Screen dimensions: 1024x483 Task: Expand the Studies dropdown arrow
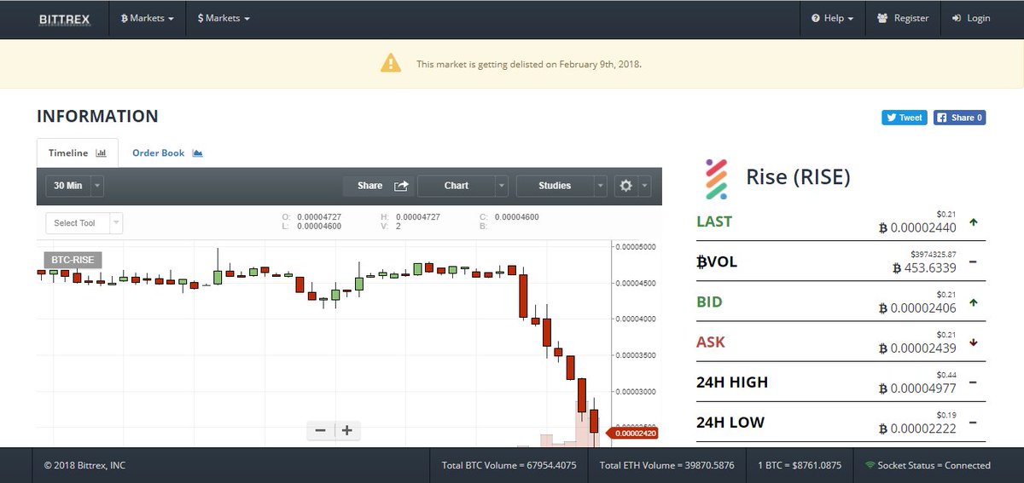coord(601,185)
